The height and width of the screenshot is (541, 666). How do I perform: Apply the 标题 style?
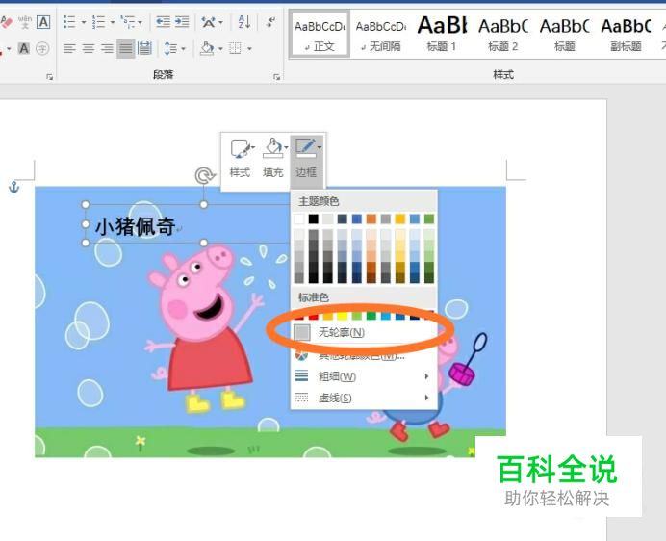click(564, 35)
